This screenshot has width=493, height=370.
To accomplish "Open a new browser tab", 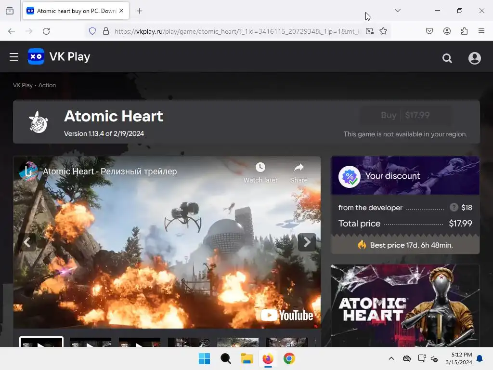I will pyautogui.click(x=140, y=11).
